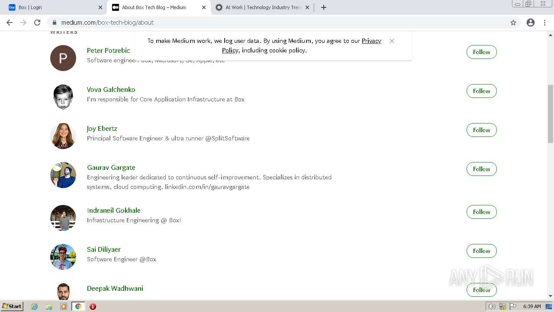
Task: Follow Peter Potrebic
Action: (482, 52)
